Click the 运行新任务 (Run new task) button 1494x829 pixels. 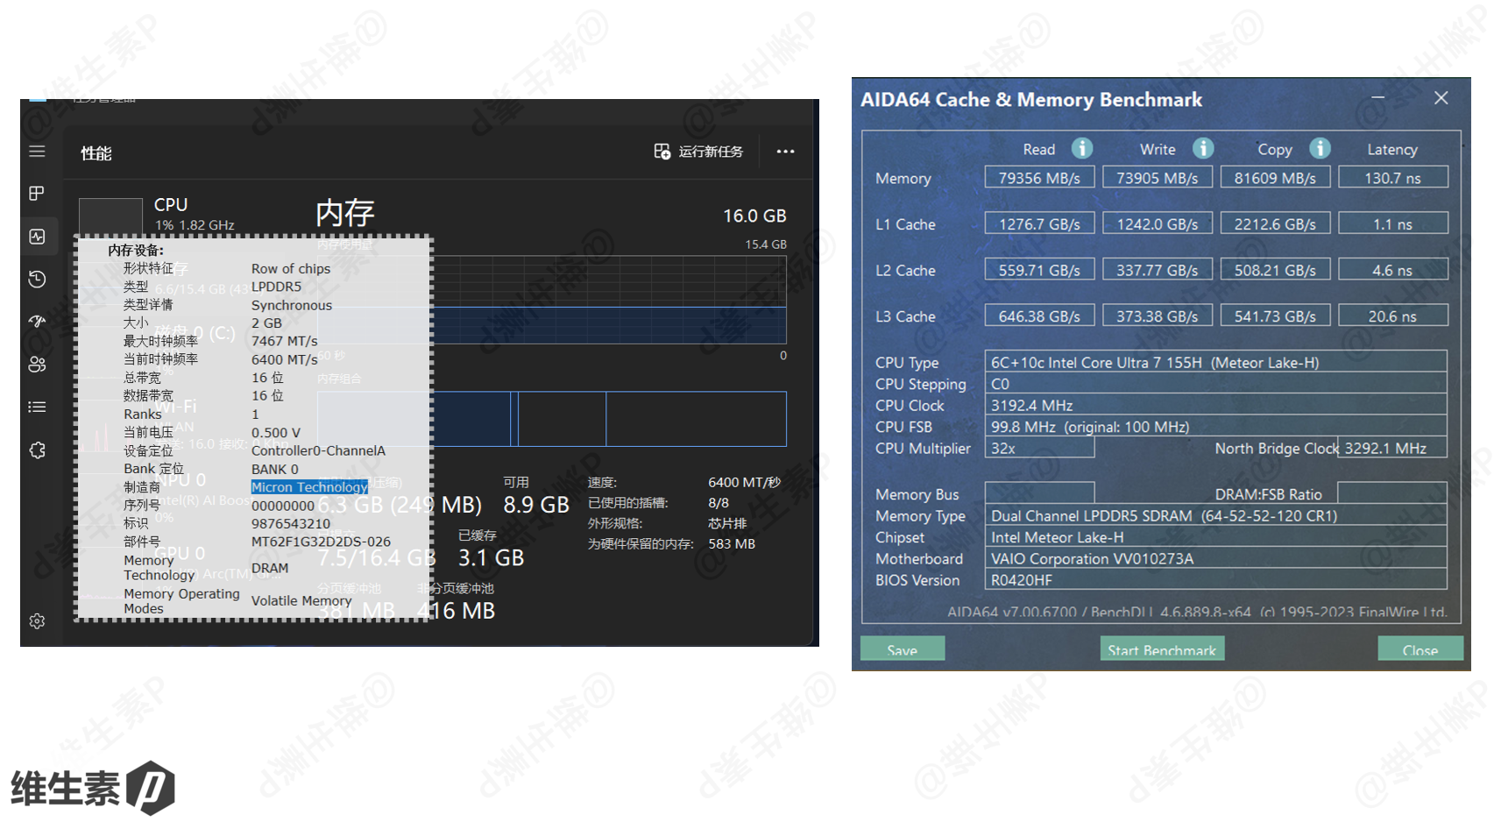[699, 152]
